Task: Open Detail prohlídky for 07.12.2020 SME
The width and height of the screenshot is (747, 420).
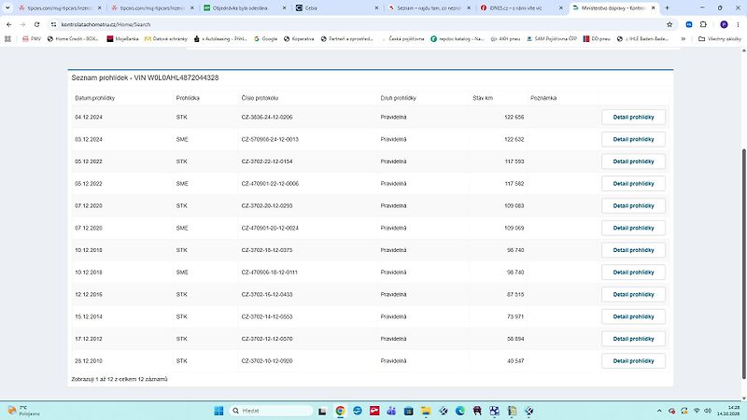Action: pyautogui.click(x=633, y=228)
